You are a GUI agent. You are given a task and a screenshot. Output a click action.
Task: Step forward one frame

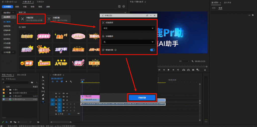pos(173,70)
